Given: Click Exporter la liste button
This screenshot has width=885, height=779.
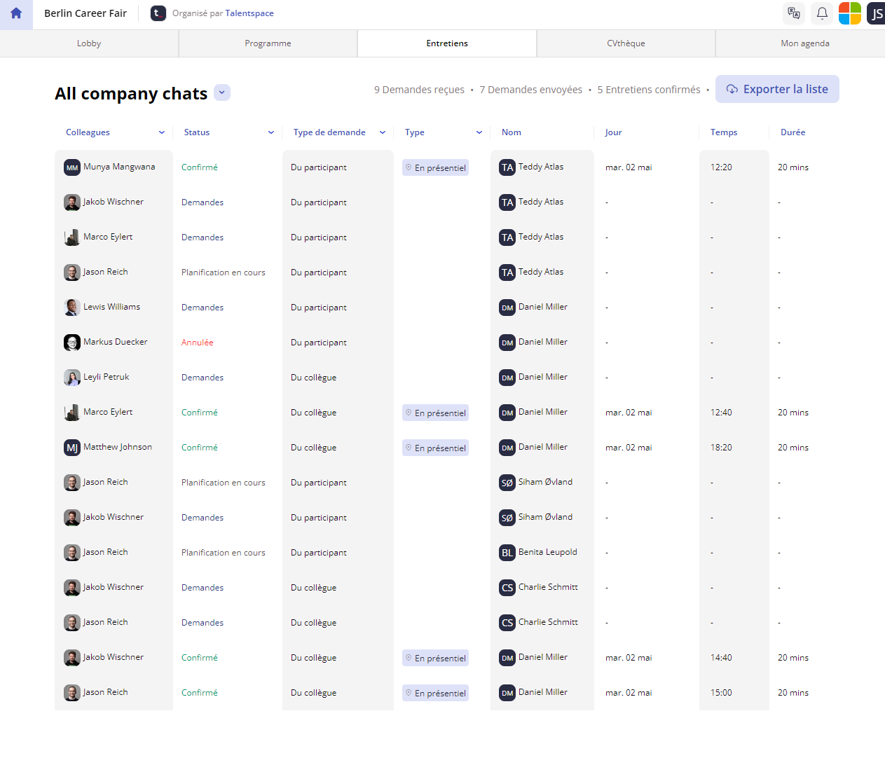Looking at the screenshot, I should [x=777, y=89].
